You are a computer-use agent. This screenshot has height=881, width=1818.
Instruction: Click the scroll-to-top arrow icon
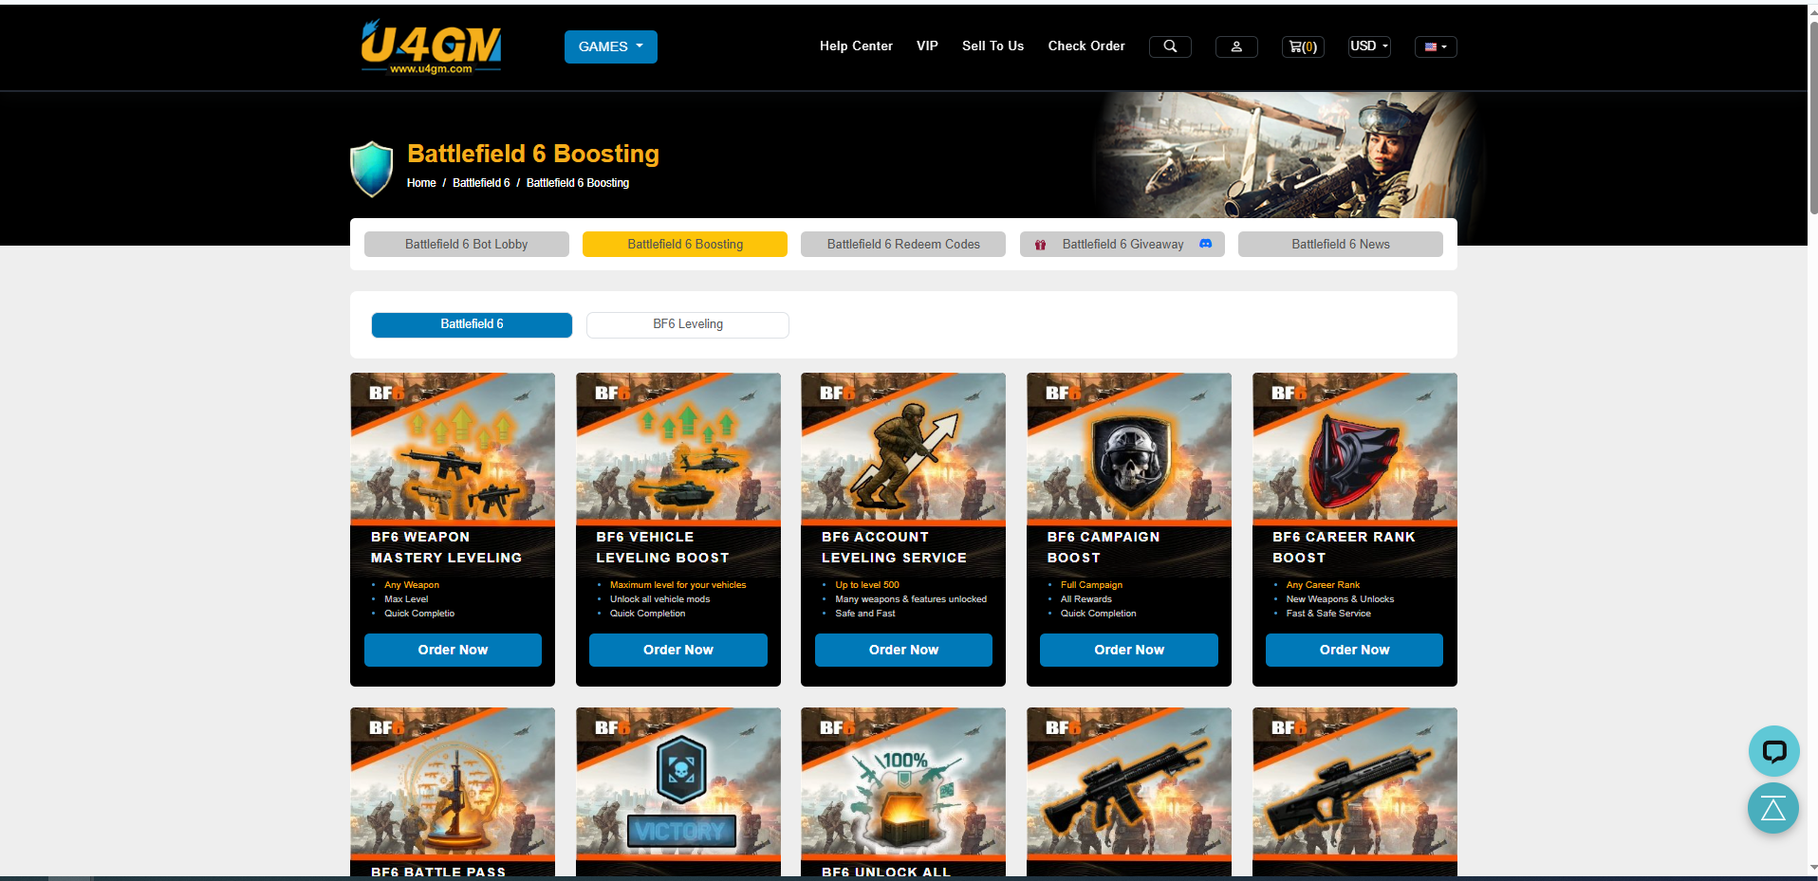click(x=1772, y=809)
